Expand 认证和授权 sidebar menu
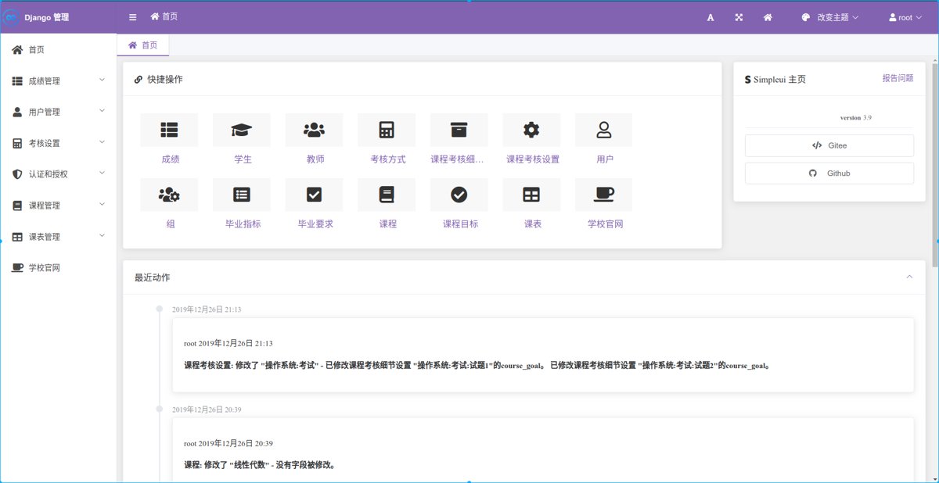This screenshot has height=483, width=939. pyautogui.click(x=59, y=174)
